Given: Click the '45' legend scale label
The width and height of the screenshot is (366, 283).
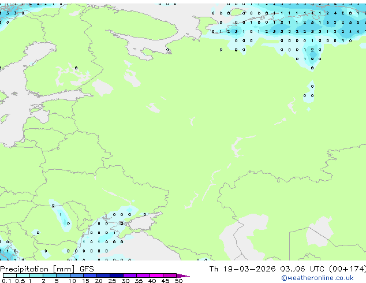Looking at the screenshot, I should [x=165, y=281].
